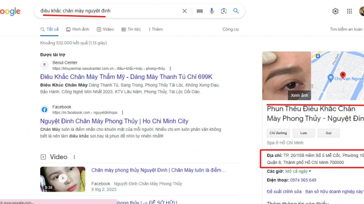Open Nguyệt Đinh Chân Mày Phong Thủy Facebook result
Screen dimensions: 364x204
pos(114,121)
